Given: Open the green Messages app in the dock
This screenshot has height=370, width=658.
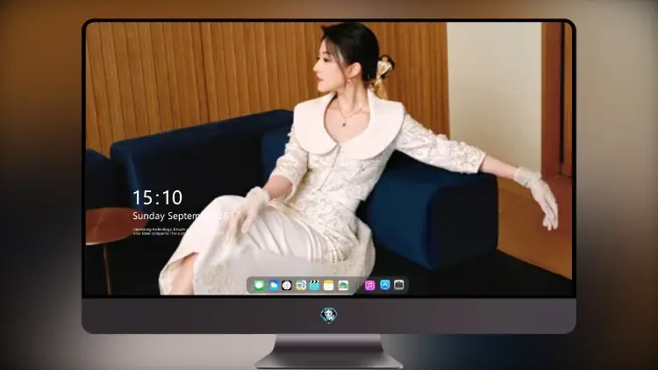Looking at the screenshot, I should pos(259,286).
